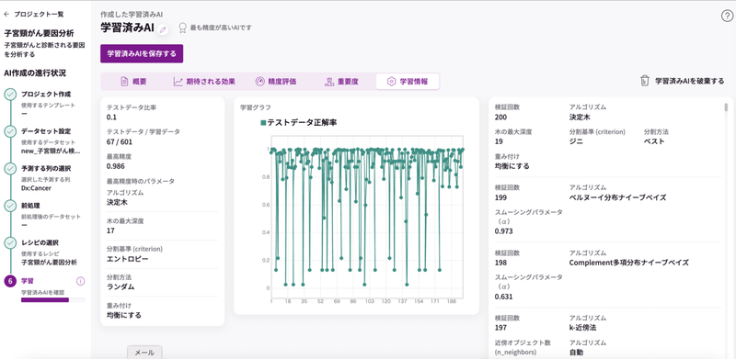The image size is (736, 359).
Task: Click the pencil icon to rename 学習済みAI
Action: [163, 29]
